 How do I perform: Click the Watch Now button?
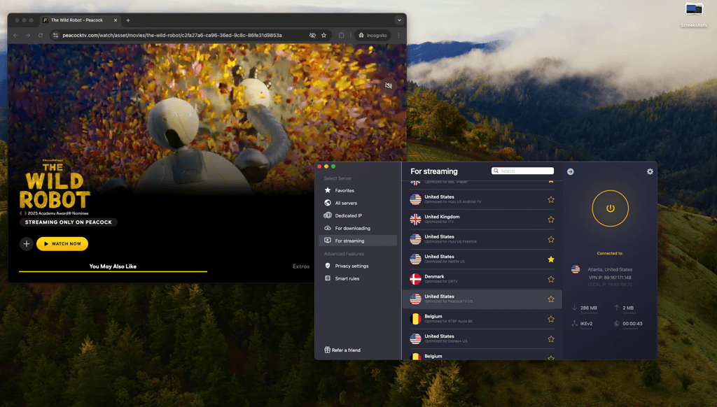(x=62, y=244)
